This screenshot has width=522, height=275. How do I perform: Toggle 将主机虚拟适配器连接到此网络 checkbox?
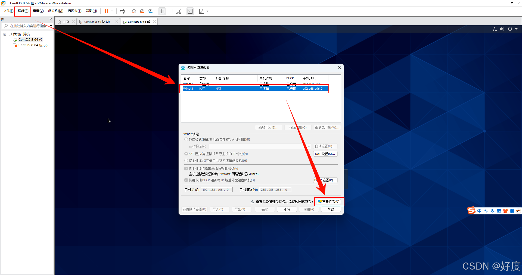(x=186, y=169)
